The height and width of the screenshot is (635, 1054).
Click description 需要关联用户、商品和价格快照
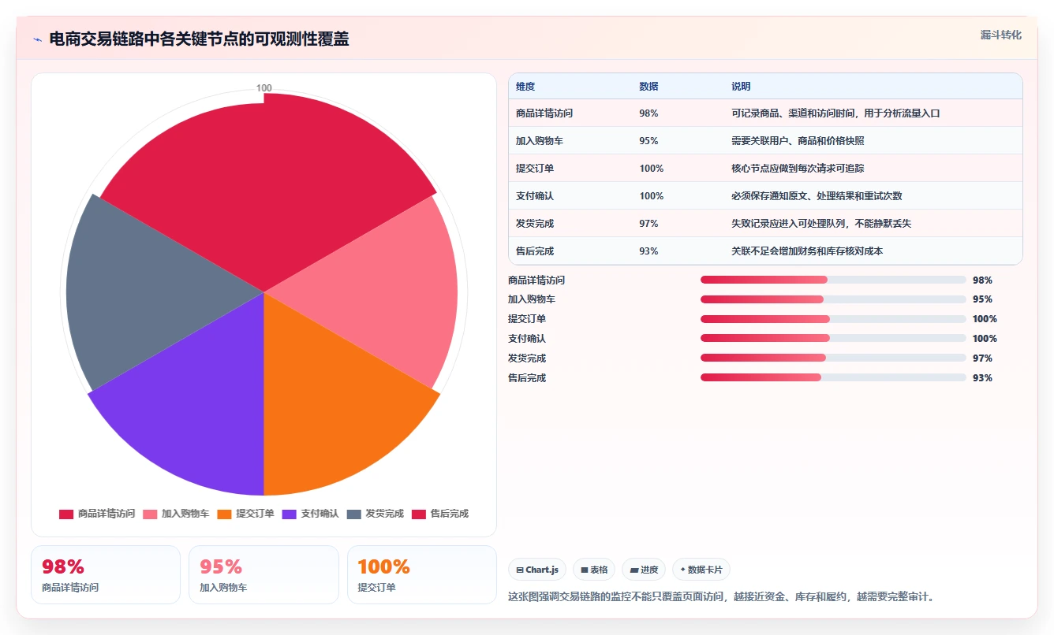[798, 141]
